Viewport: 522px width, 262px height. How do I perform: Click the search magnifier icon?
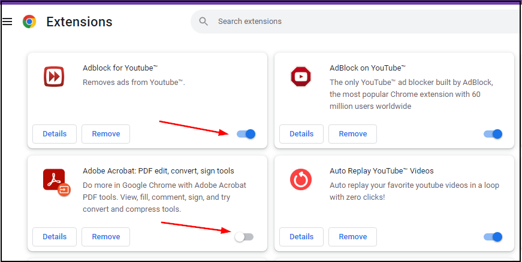point(203,22)
